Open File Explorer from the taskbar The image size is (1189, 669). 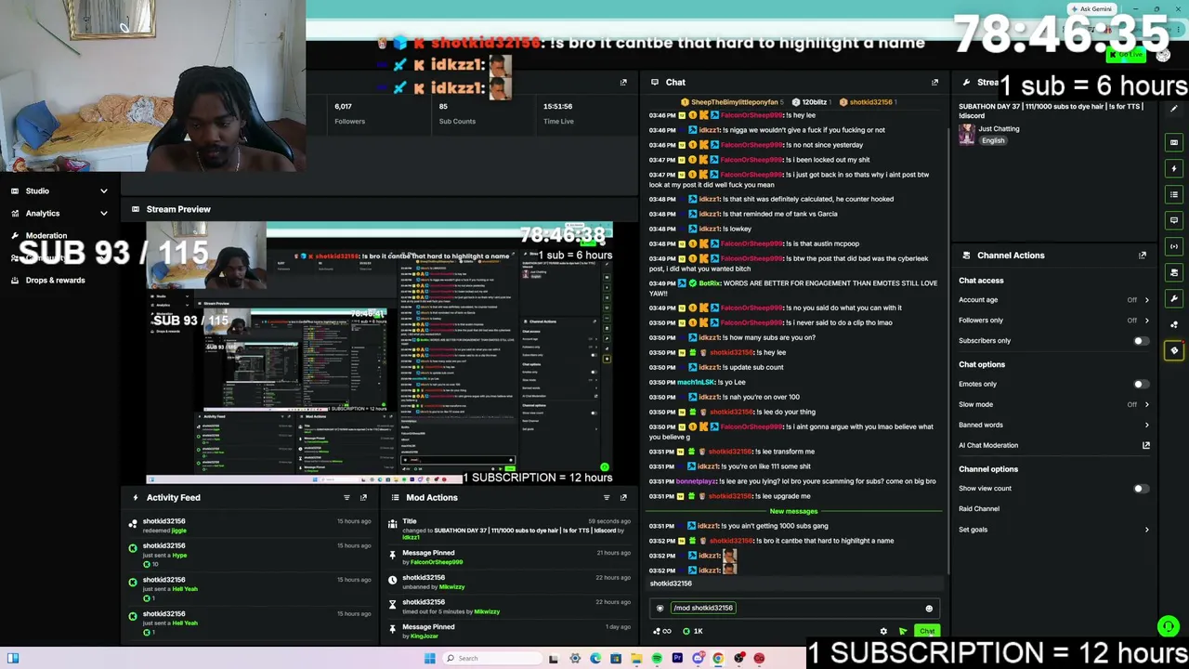click(x=636, y=659)
